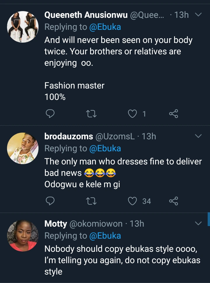
Task: Like Queeneth Anusionwu's Fashion master tweet
Action: click(x=133, y=114)
